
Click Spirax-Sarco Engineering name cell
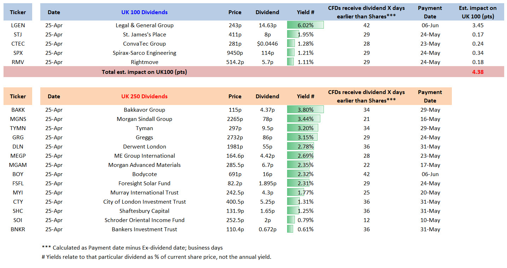click(x=144, y=53)
